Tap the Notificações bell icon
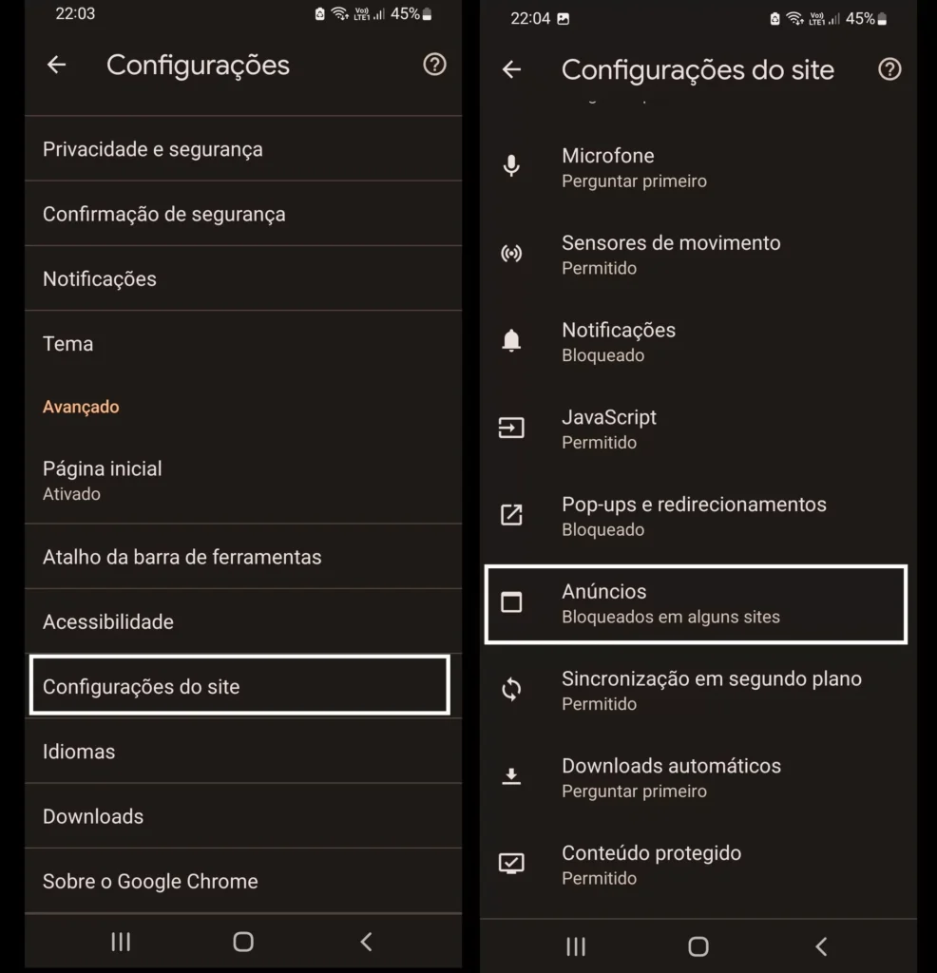Screen dimensions: 937x973 click(x=511, y=341)
